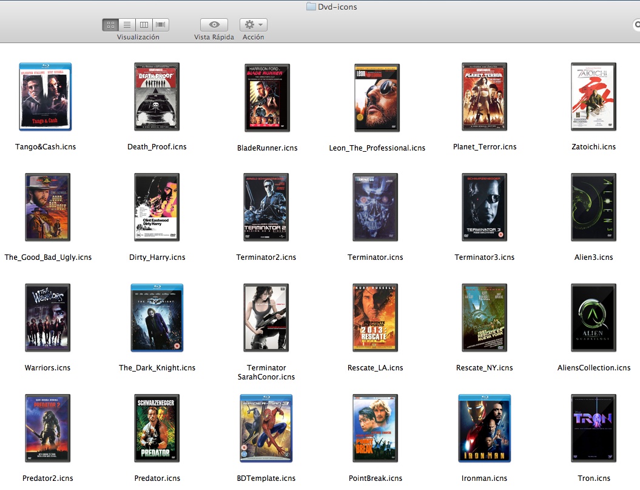Select the Predator 2 DVD cover icon
Viewport: 640px width, 490px height.
48,428
